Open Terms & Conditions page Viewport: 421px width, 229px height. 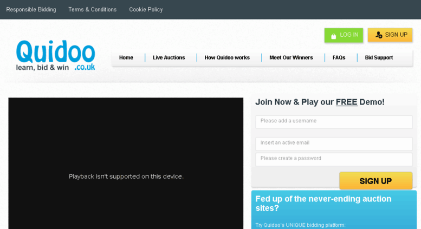tap(92, 9)
